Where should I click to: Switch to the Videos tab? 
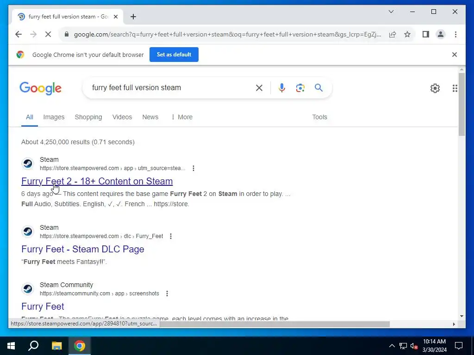click(122, 117)
